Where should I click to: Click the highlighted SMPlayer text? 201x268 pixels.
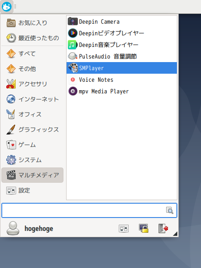pos(91,68)
